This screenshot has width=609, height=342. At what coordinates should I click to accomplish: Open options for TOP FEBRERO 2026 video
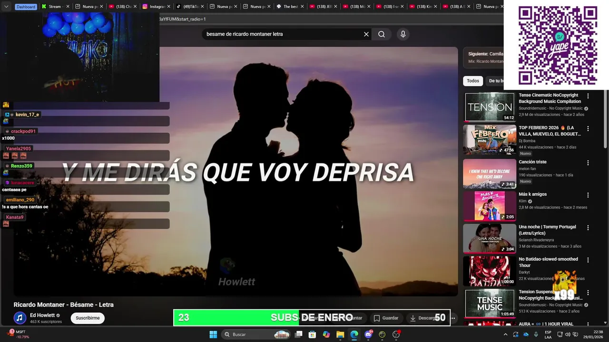588,129
